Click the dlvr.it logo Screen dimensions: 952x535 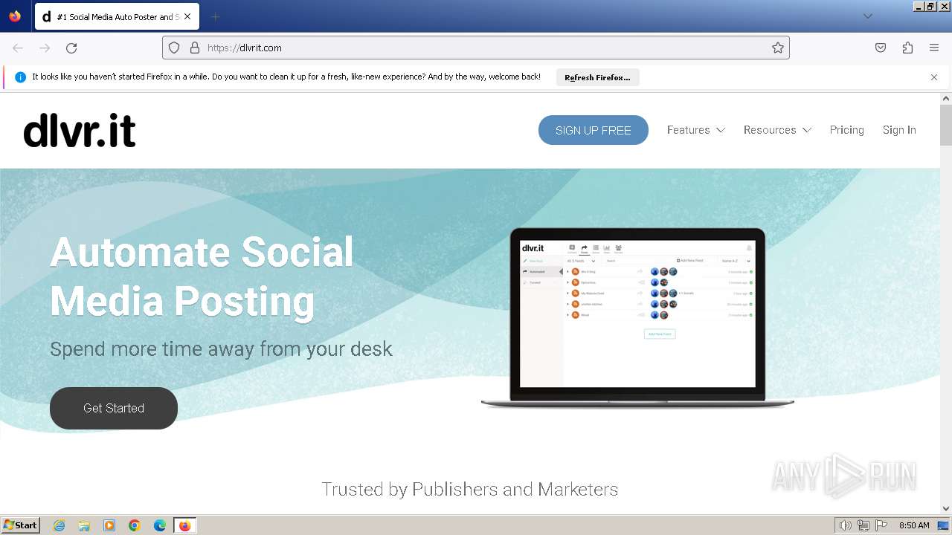coord(80,130)
